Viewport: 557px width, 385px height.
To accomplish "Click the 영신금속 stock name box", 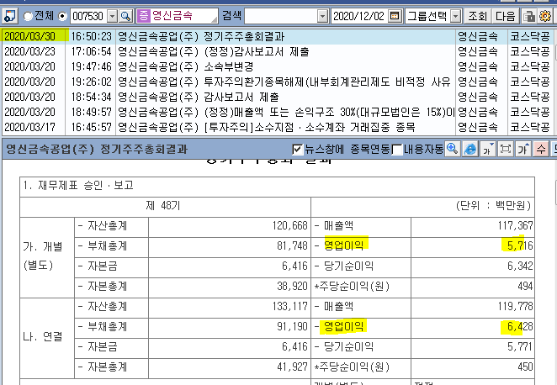I will tap(177, 16).
